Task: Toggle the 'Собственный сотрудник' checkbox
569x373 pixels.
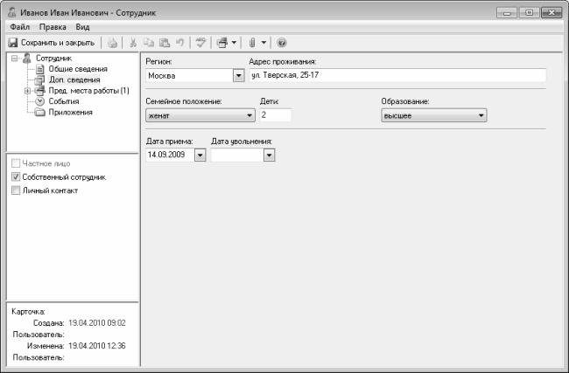Action: point(16,177)
